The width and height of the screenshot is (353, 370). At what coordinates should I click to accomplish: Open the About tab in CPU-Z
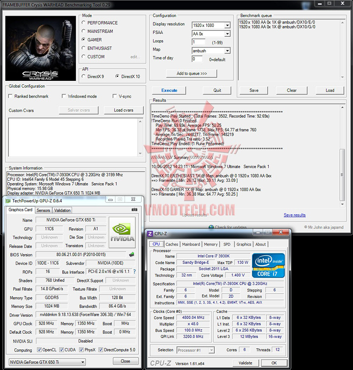(260, 244)
